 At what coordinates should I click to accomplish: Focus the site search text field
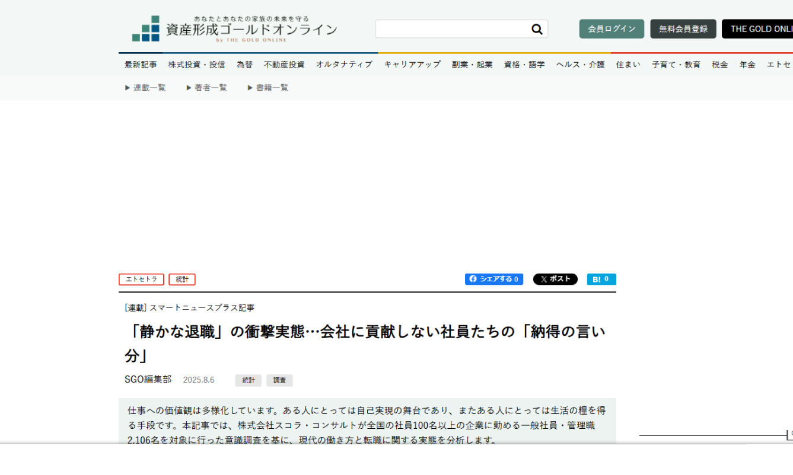(x=452, y=29)
